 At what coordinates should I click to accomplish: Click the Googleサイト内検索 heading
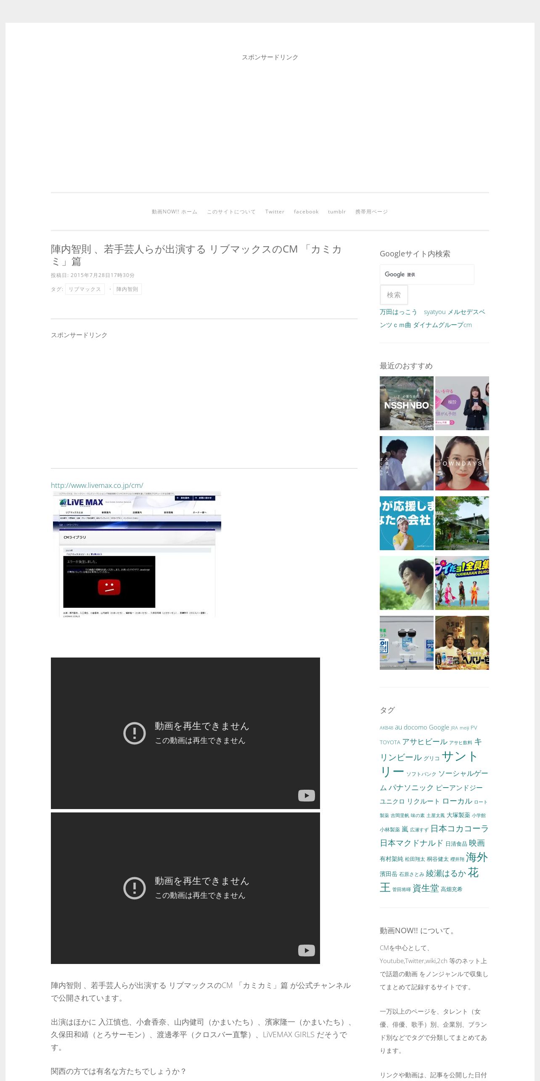click(x=415, y=254)
